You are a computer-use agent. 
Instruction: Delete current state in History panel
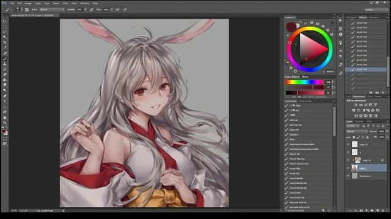(383, 92)
